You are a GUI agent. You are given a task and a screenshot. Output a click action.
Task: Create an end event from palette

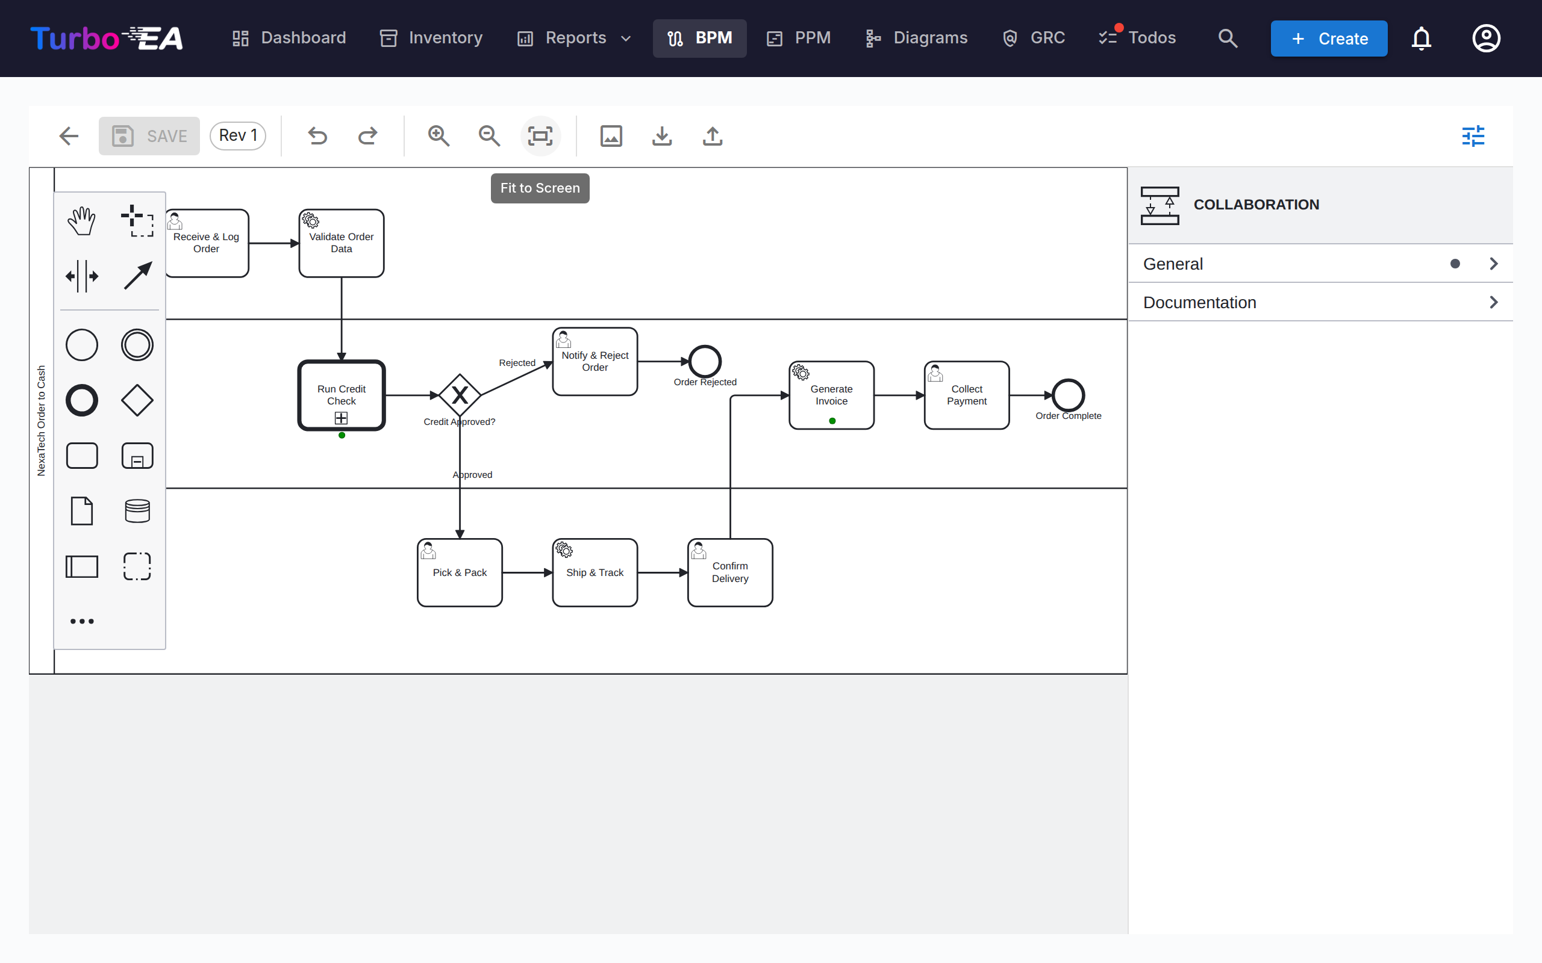(x=82, y=401)
